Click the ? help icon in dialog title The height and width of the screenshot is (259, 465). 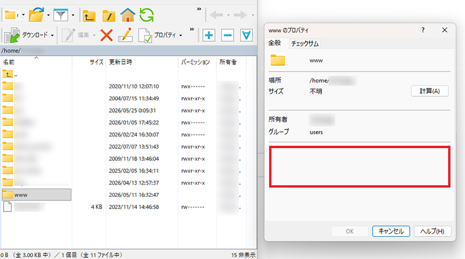tap(423, 30)
